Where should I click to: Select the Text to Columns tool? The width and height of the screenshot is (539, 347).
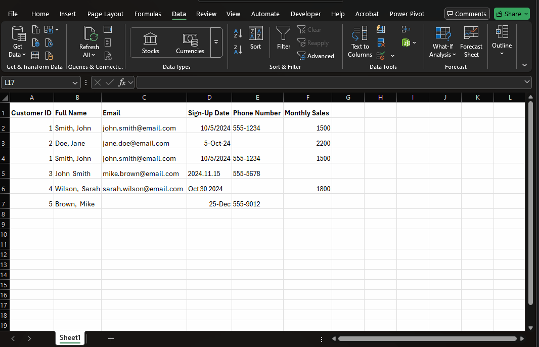point(360,42)
